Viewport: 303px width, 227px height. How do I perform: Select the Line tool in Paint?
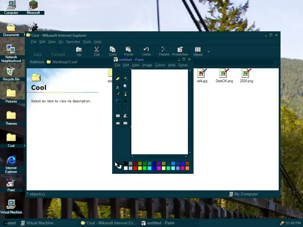click(x=118, y=108)
